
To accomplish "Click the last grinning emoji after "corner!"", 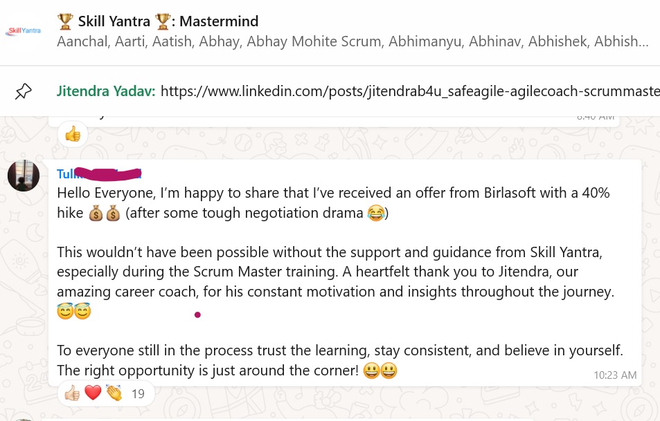I will pos(389,371).
